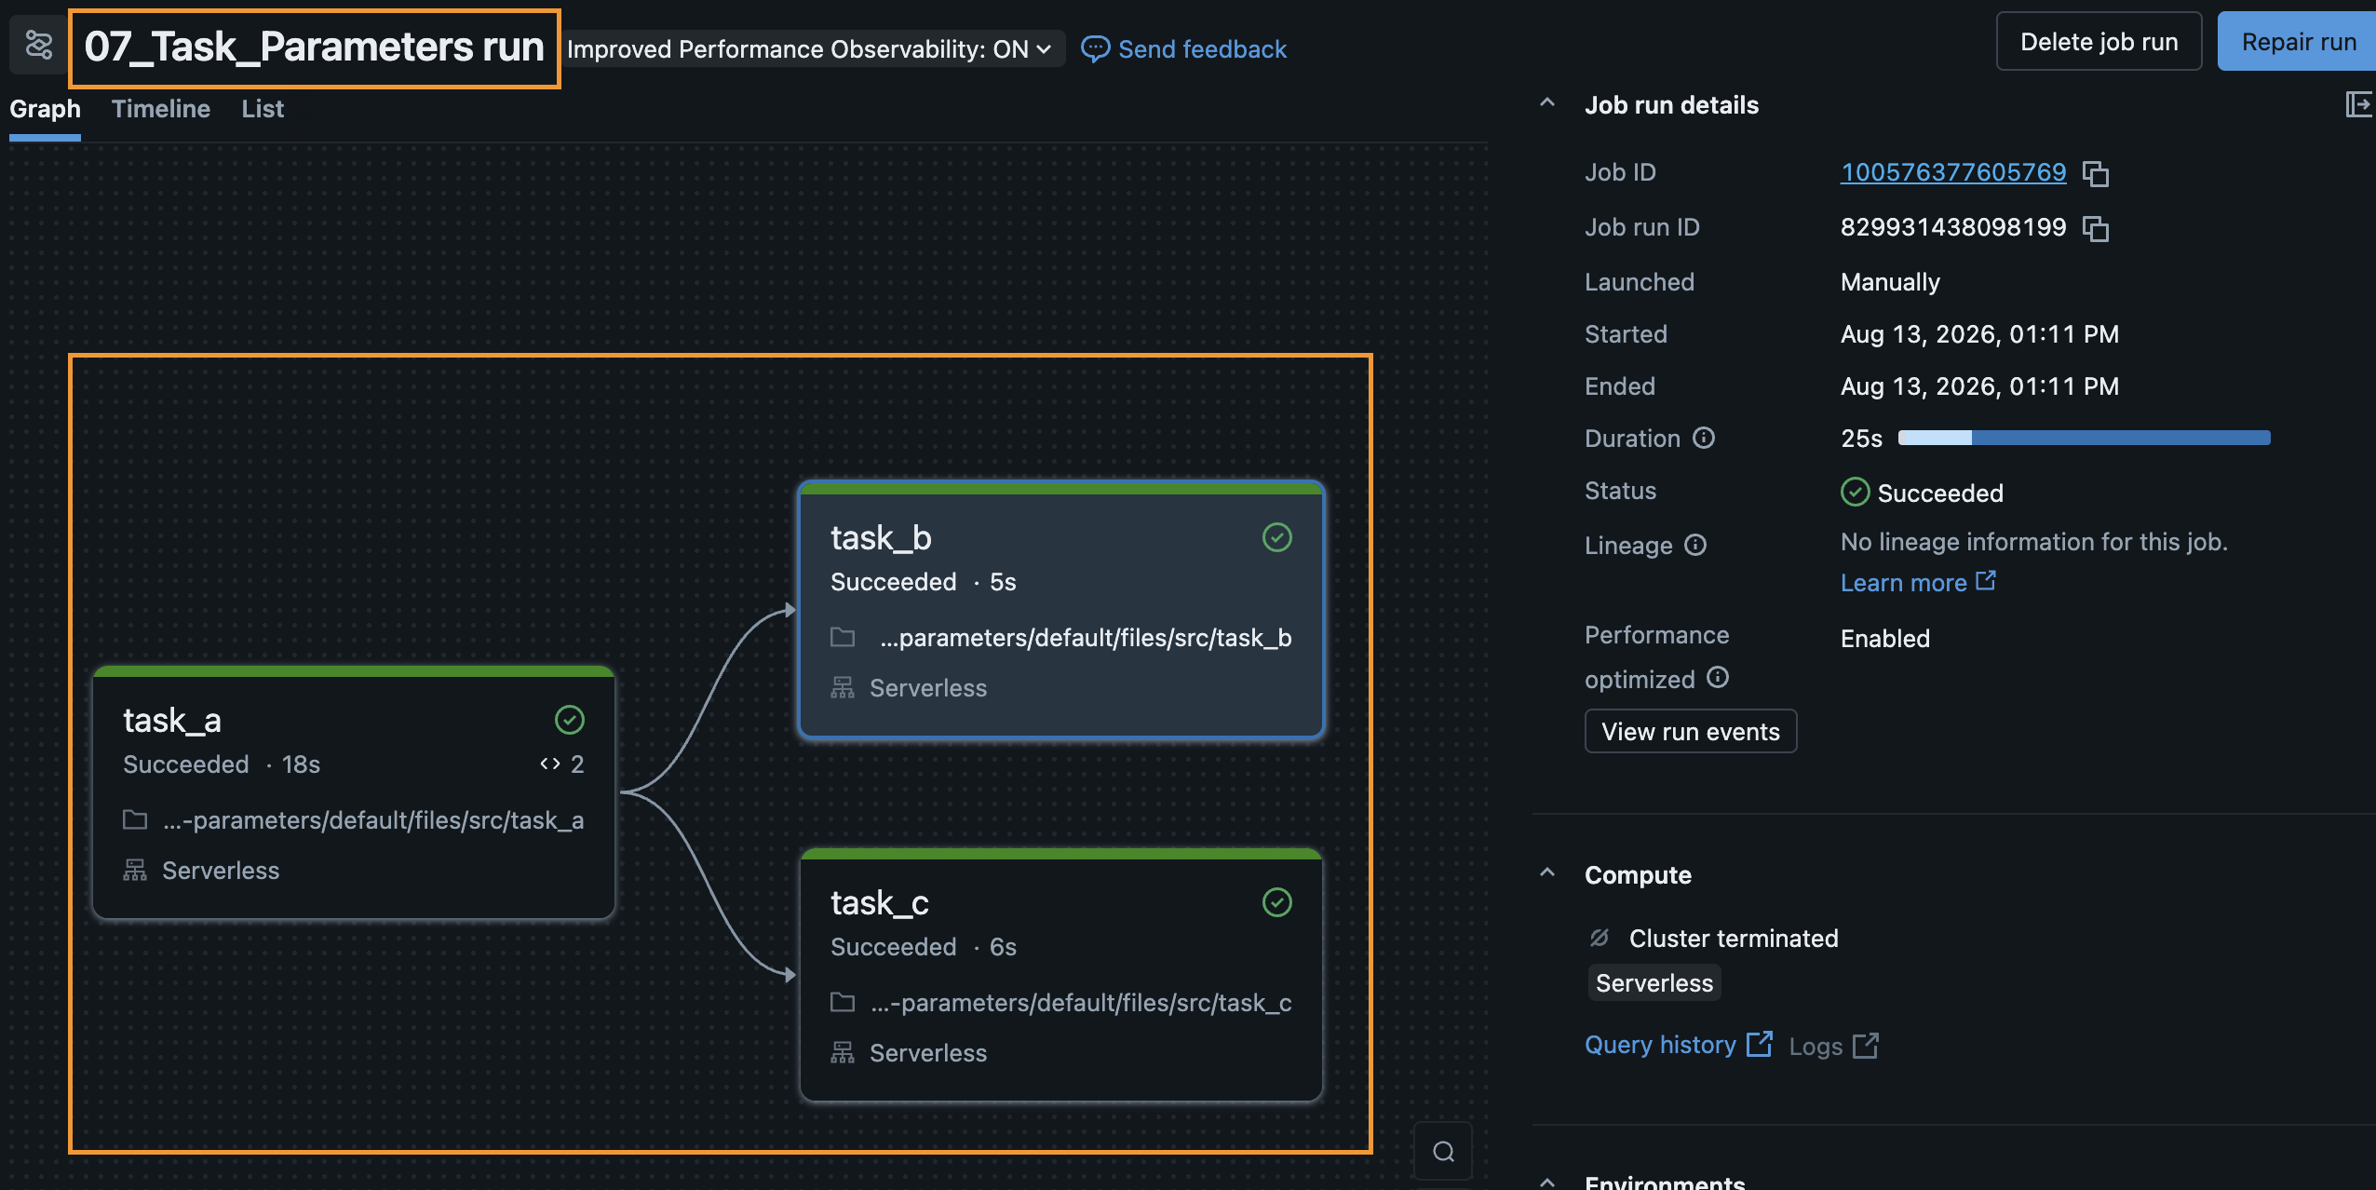Switch to the Timeline tab
This screenshot has width=2376, height=1190.
pyautogui.click(x=161, y=109)
